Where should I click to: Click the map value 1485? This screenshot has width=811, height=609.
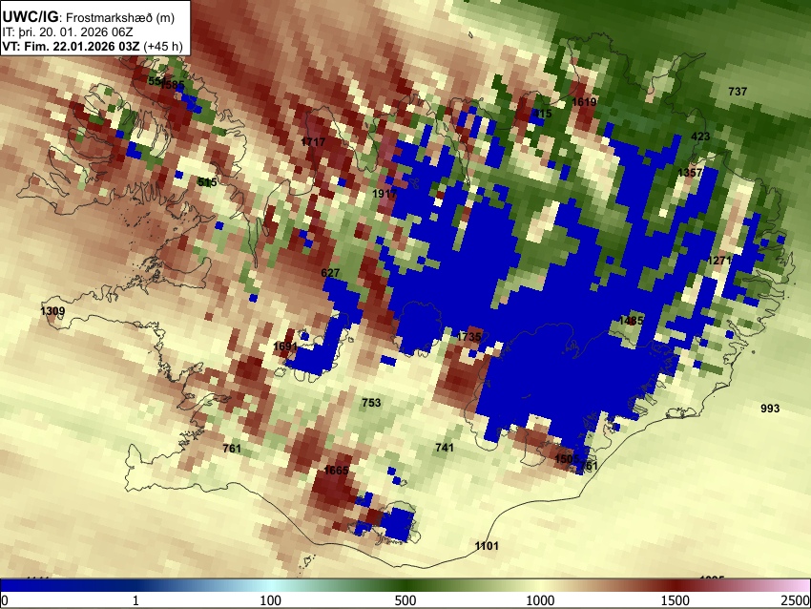[x=631, y=321]
